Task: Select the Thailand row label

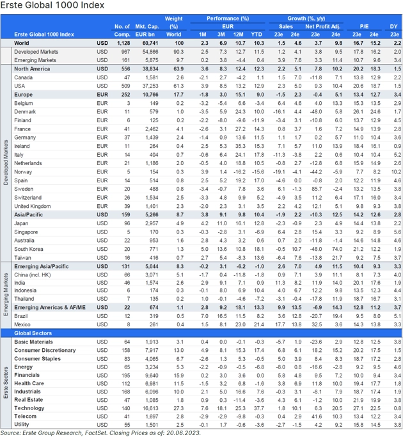Action: [24, 299]
